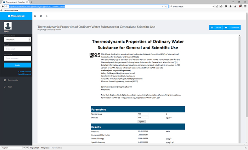Image resolution: width=248 pixels, height=150 pixels.
Task: Open the Community sidebar section
Action: [13, 80]
